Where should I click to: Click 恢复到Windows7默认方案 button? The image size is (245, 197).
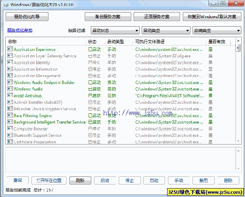(x=212, y=17)
